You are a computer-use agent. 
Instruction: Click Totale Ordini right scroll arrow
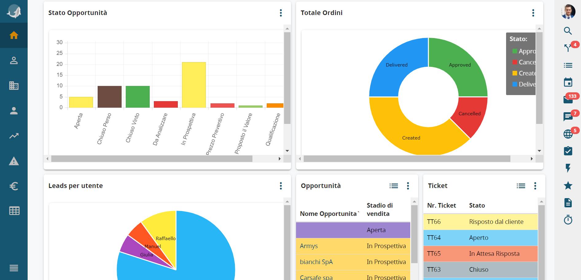(532, 159)
